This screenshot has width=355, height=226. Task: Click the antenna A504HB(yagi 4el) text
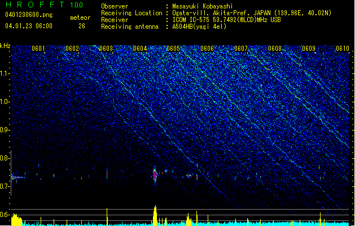199,27
